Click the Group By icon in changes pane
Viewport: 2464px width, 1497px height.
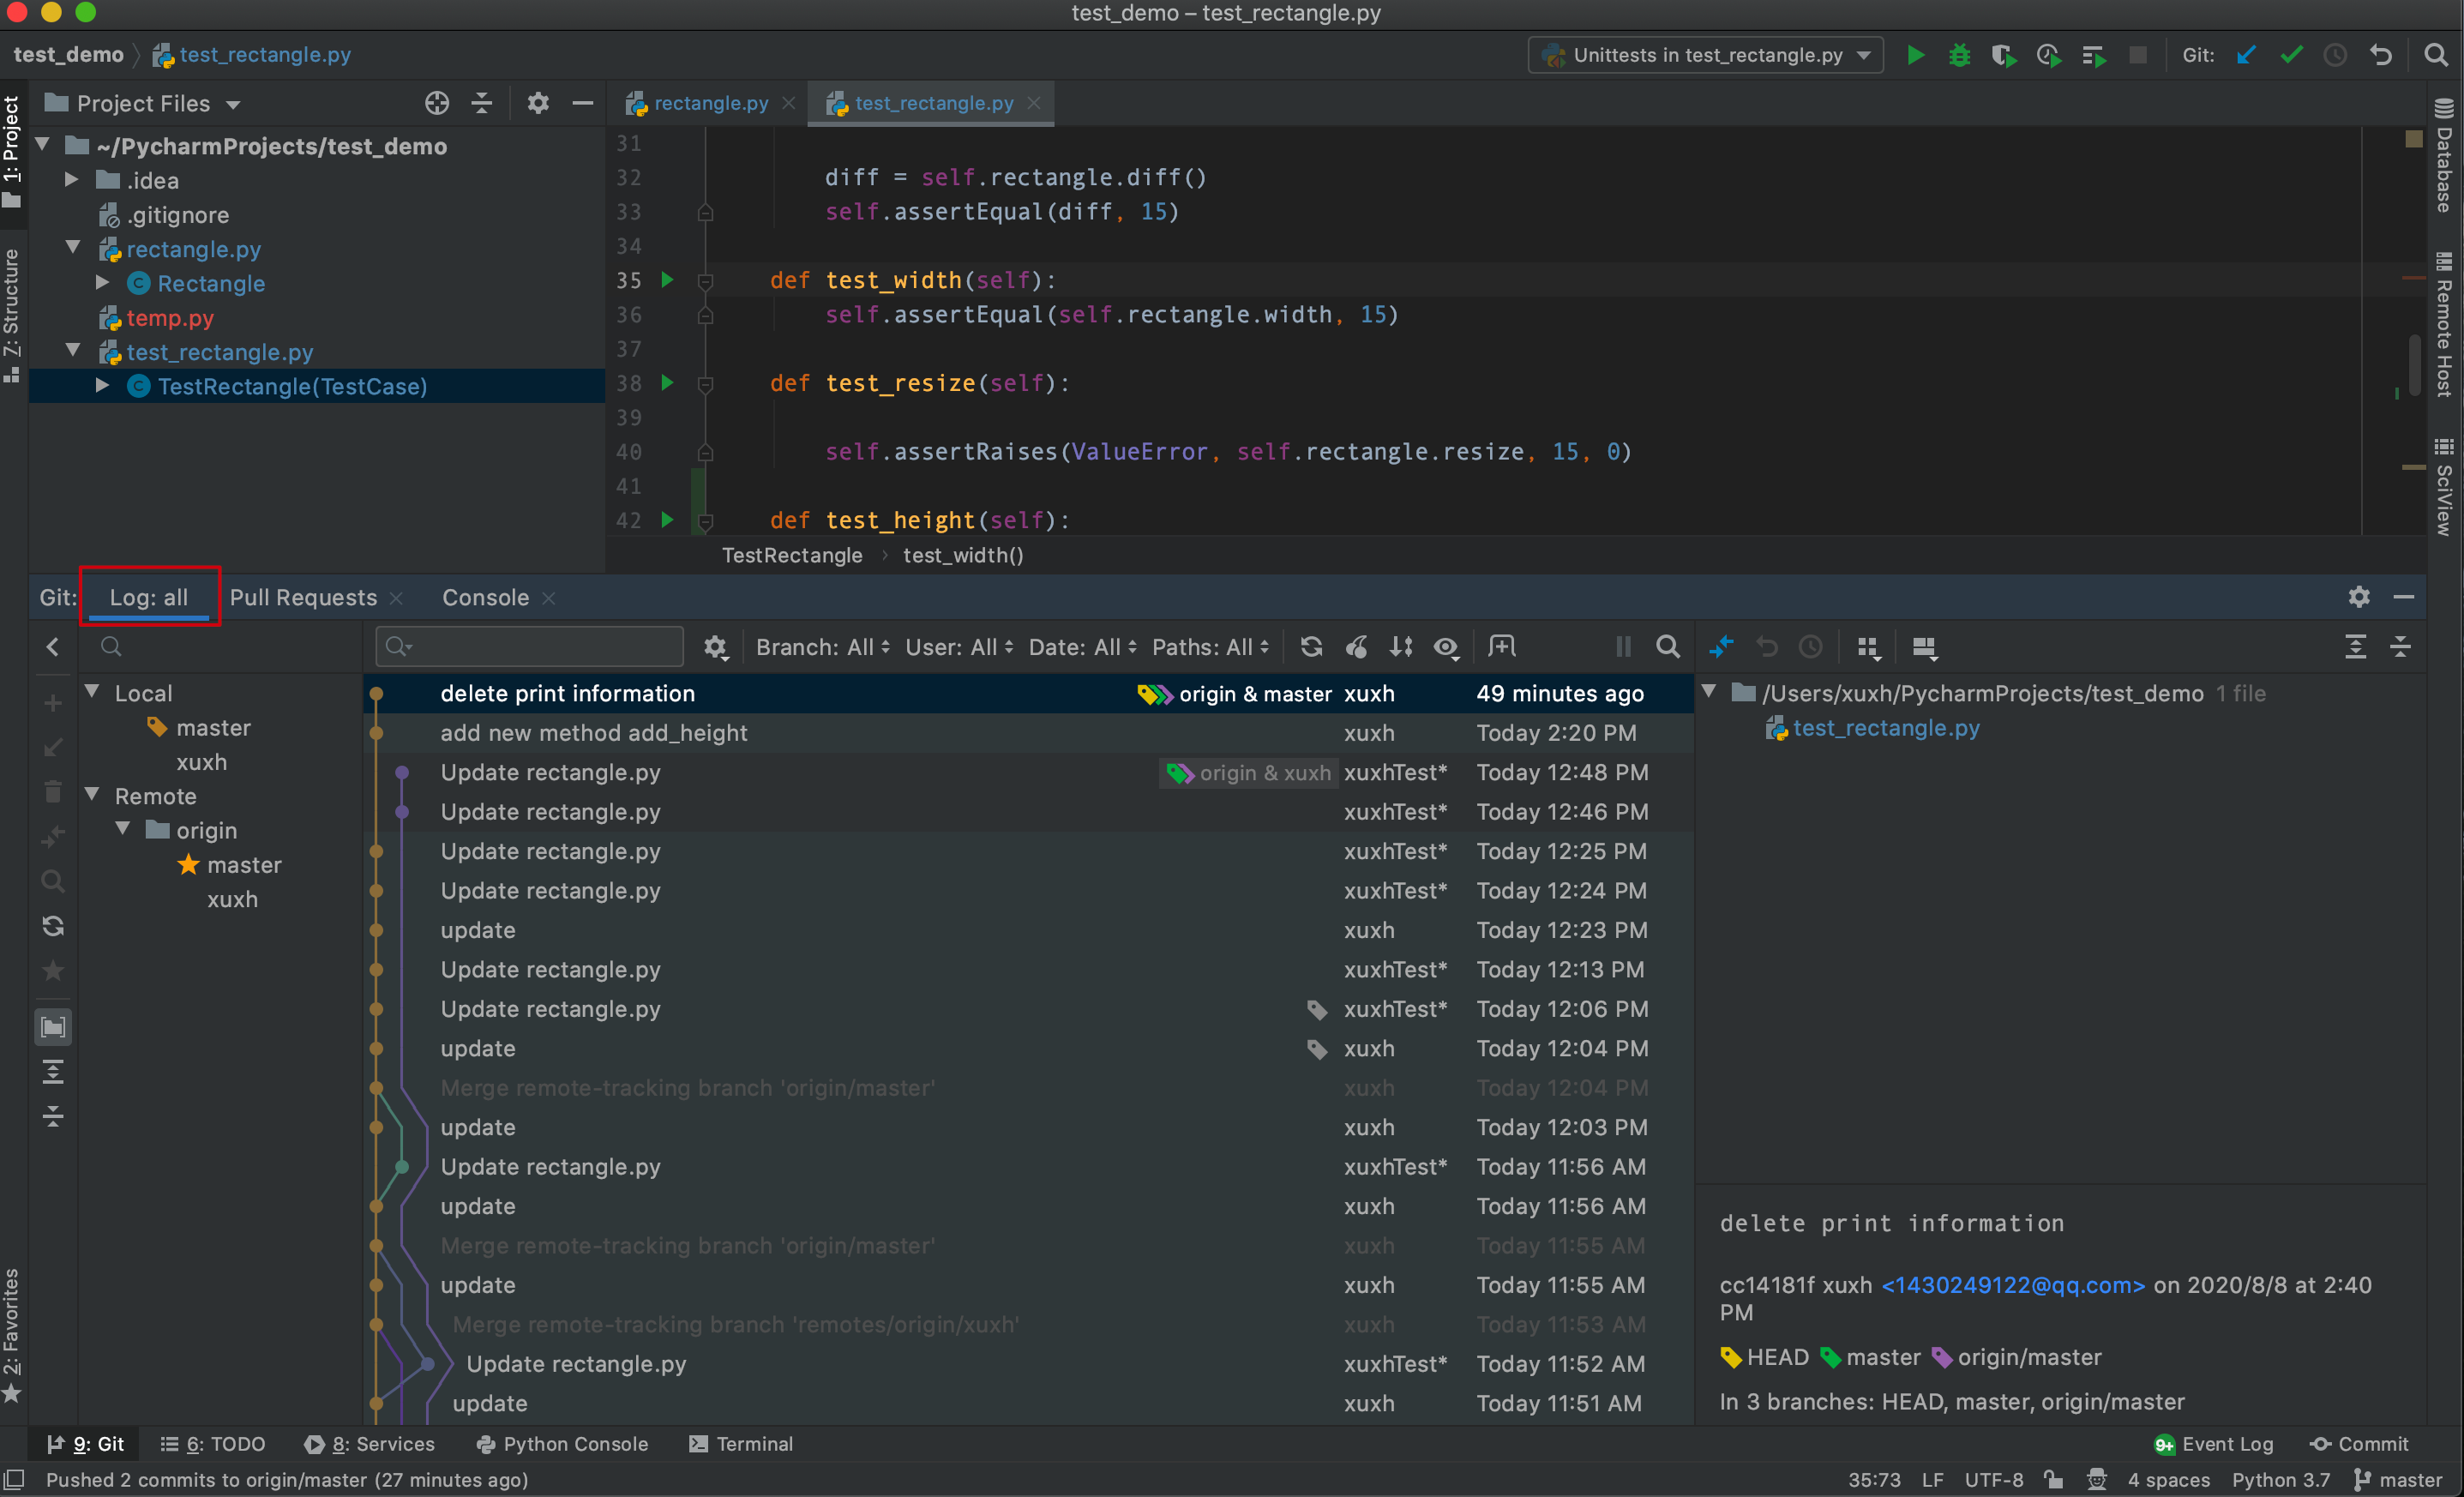[1868, 648]
